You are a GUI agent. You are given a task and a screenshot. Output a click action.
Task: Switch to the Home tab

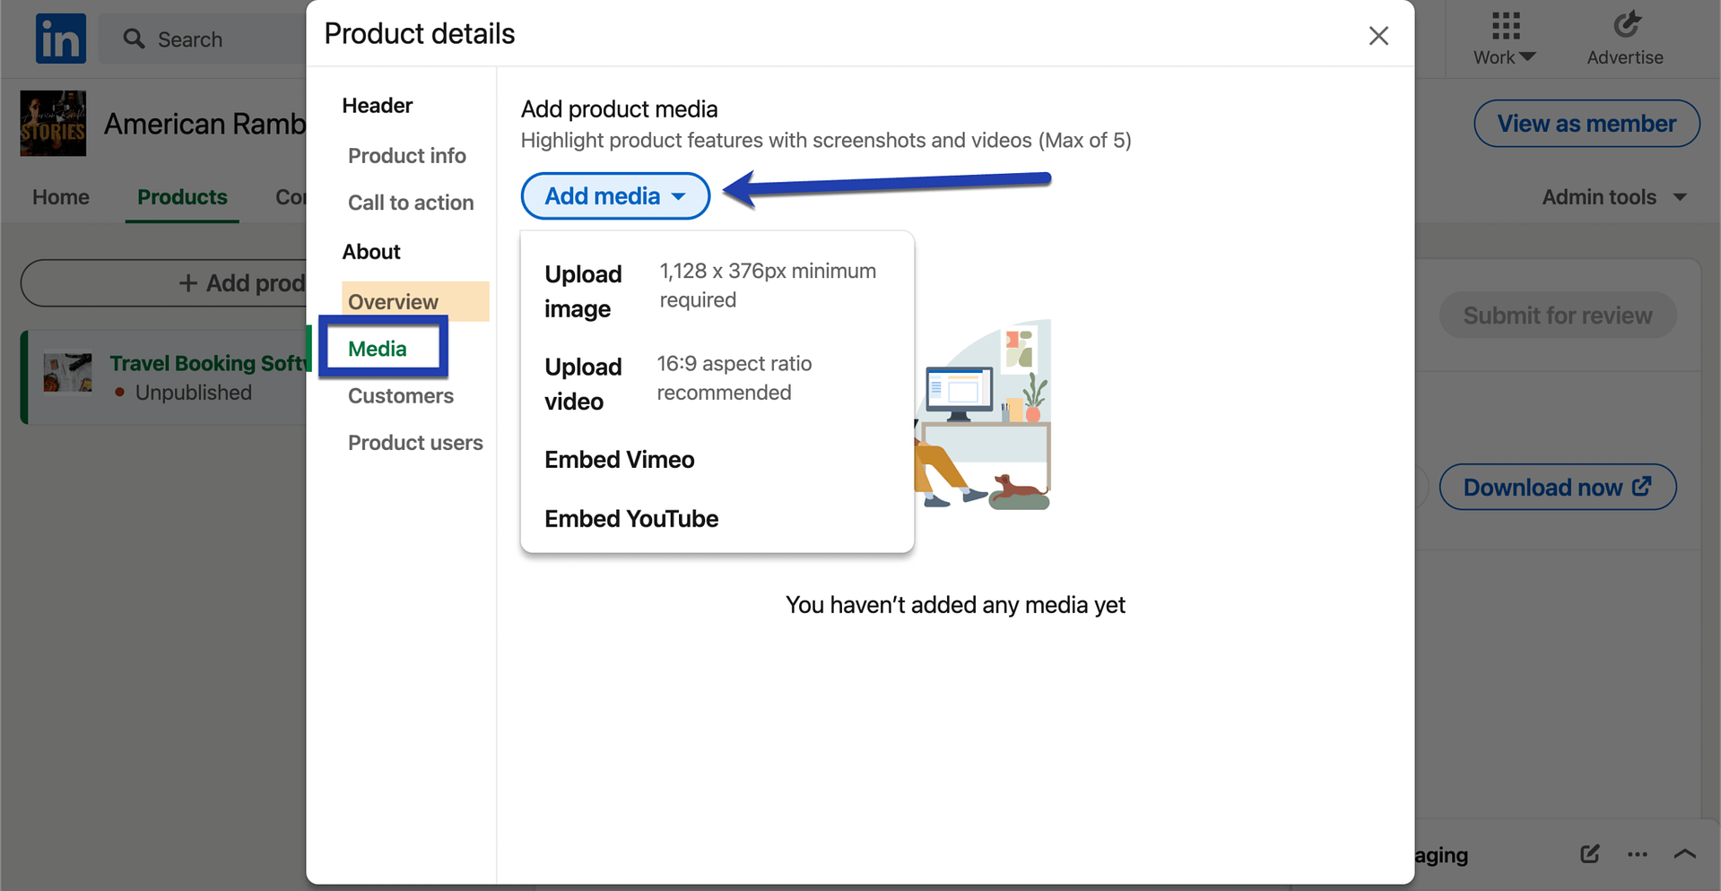[59, 196]
